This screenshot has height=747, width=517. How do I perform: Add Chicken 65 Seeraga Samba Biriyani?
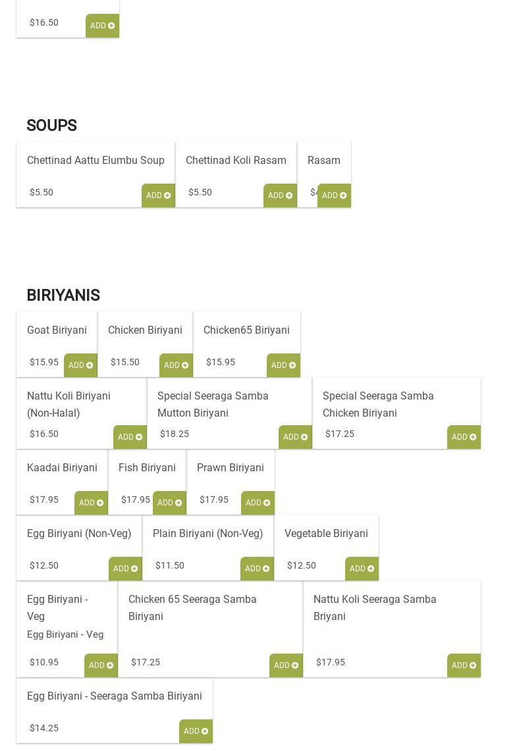pos(286,665)
